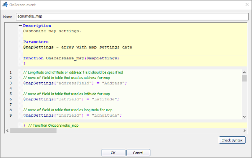Click the code editor's scroll down arrow
This screenshot has height=158, width=252.
[x=244, y=117]
